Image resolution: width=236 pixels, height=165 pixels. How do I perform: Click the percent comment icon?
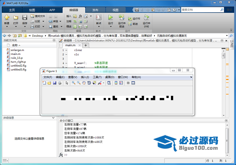pos(75,21)
